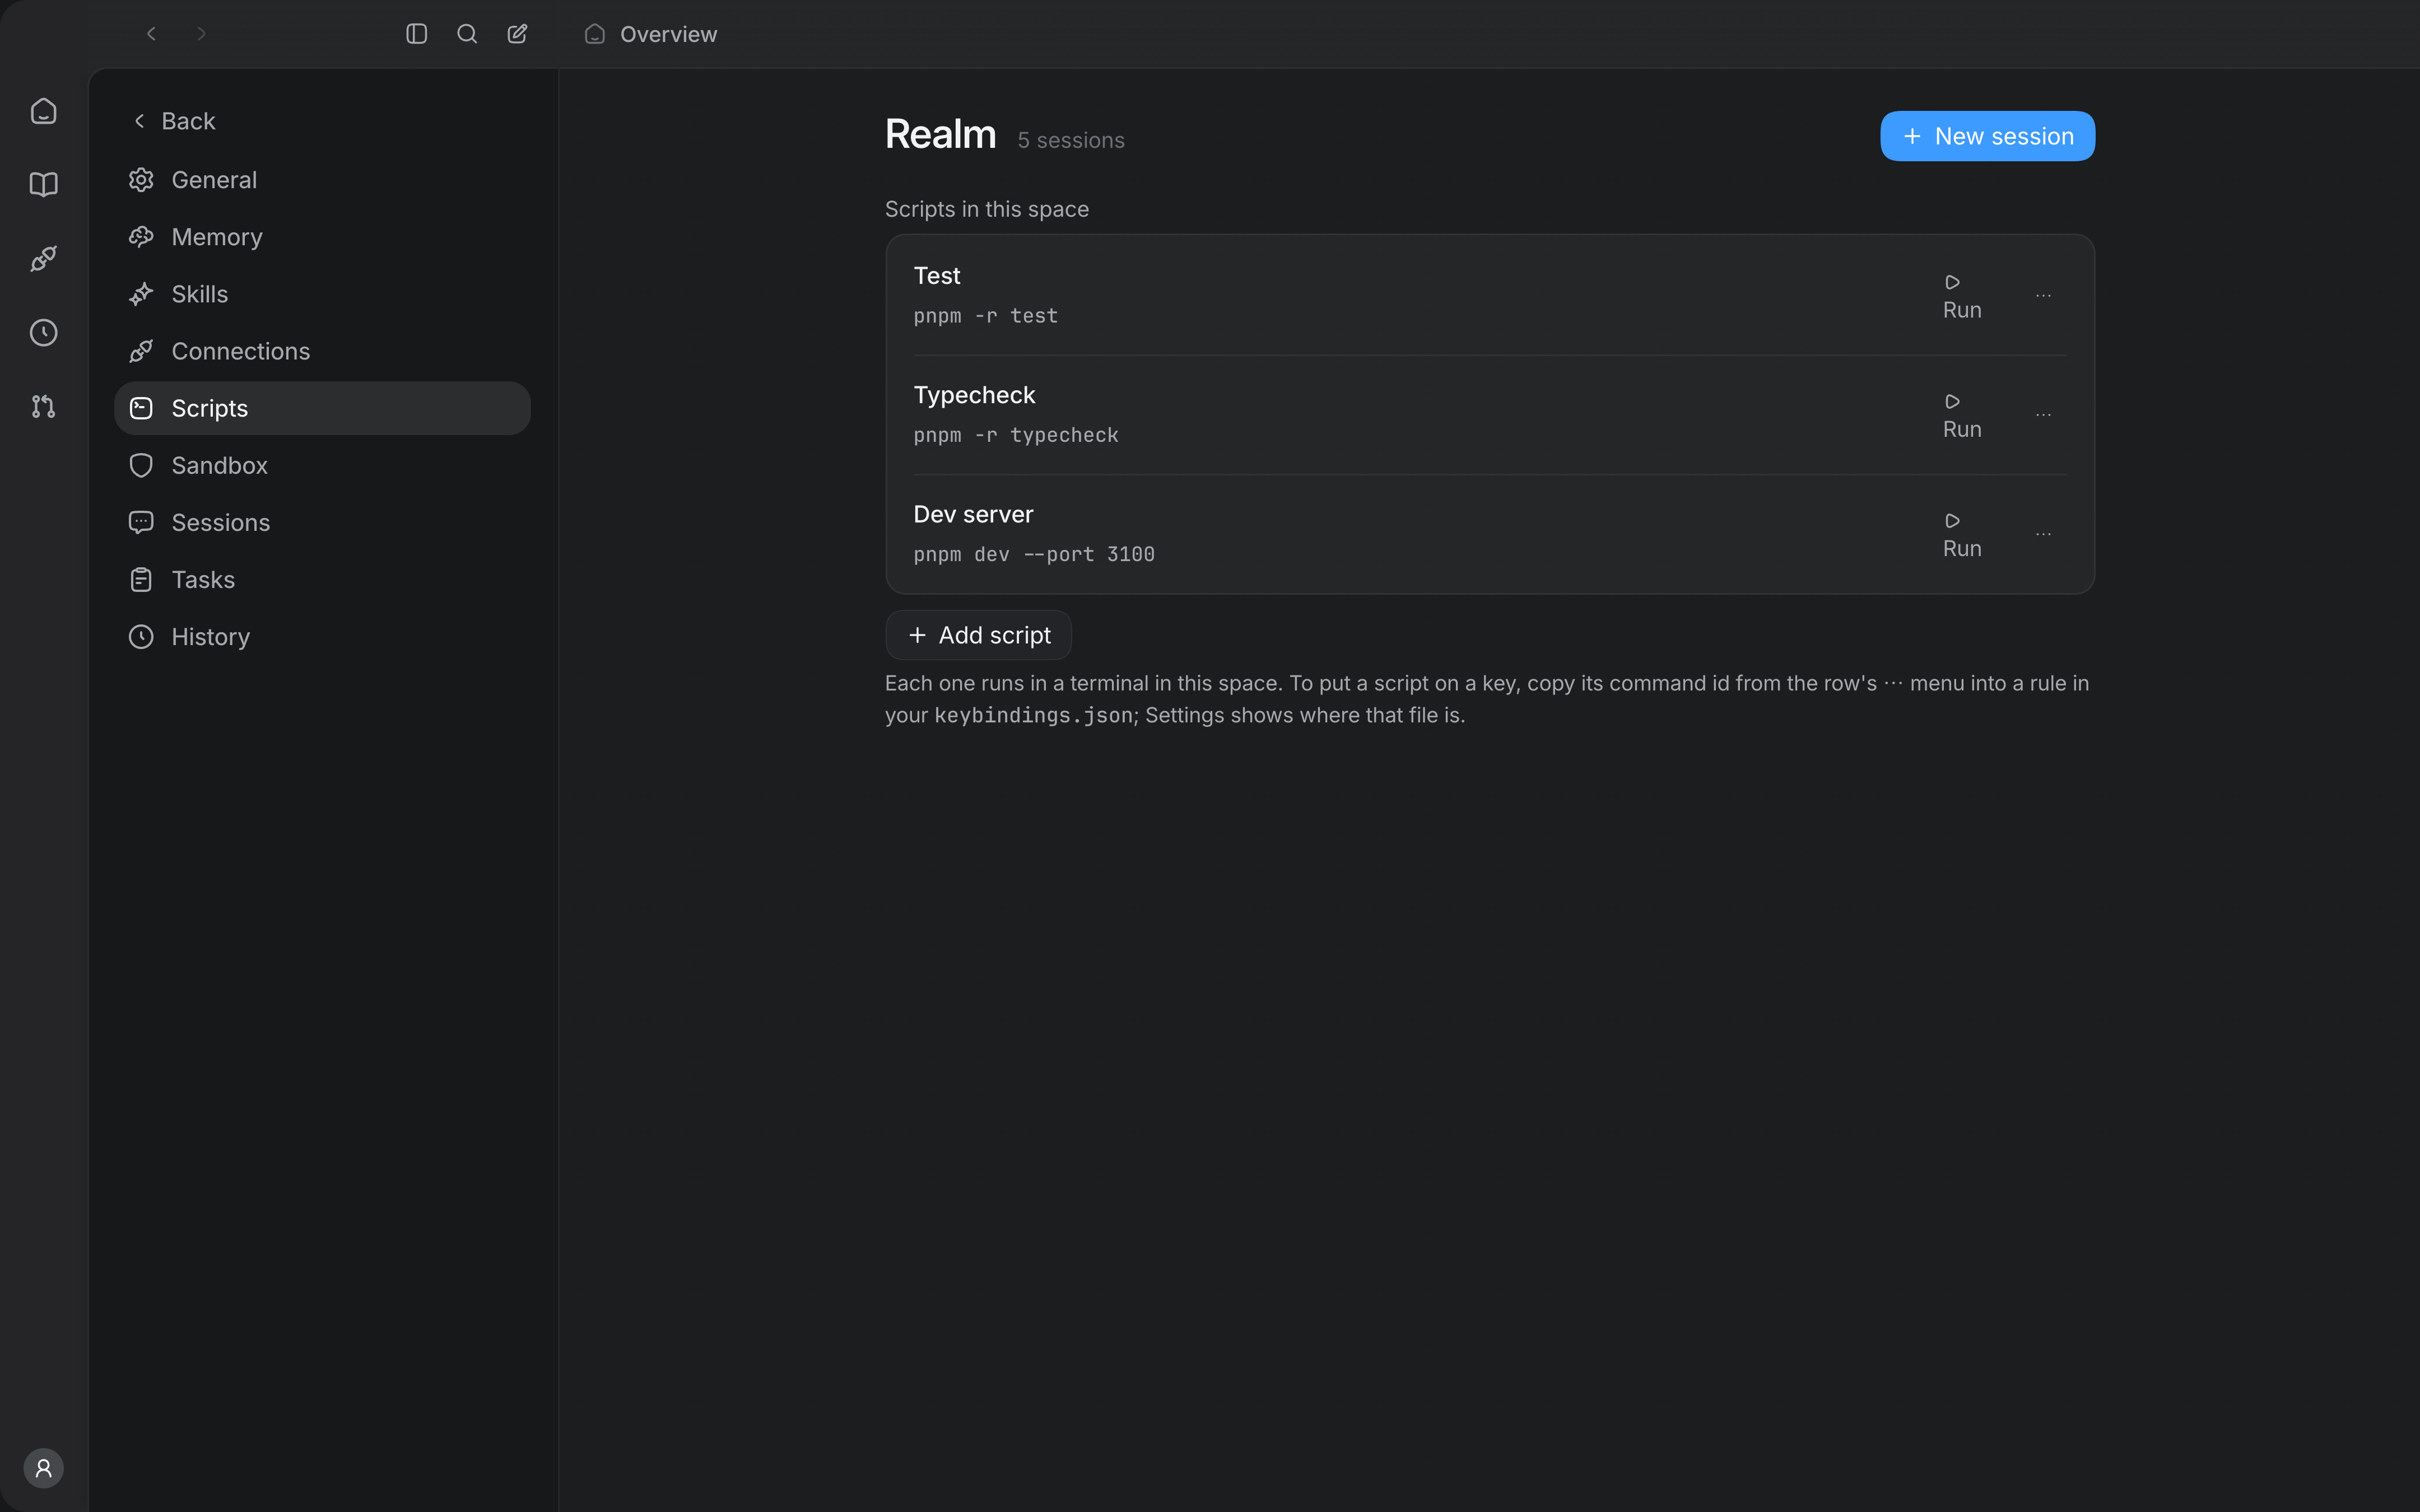Click the Typecheck script title
The width and height of the screenshot is (2420, 1512).
(x=974, y=395)
